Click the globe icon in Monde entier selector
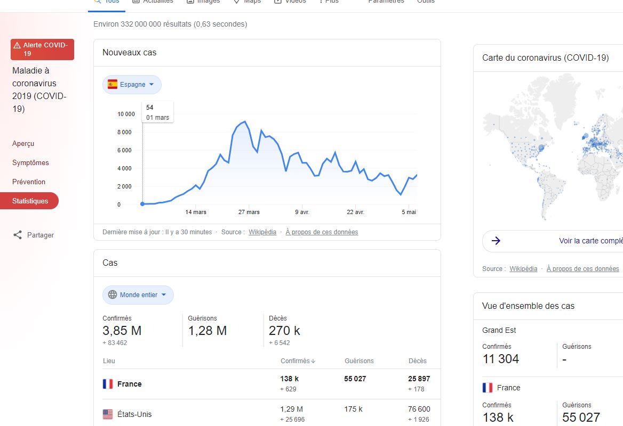 pos(113,294)
